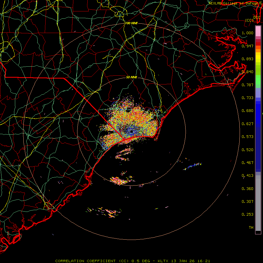Click the pink swatch at top of color bar

point(258,31)
